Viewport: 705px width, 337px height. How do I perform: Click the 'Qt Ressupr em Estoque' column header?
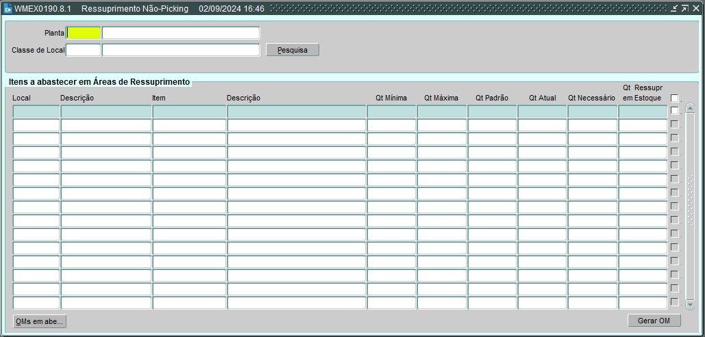[x=643, y=92]
